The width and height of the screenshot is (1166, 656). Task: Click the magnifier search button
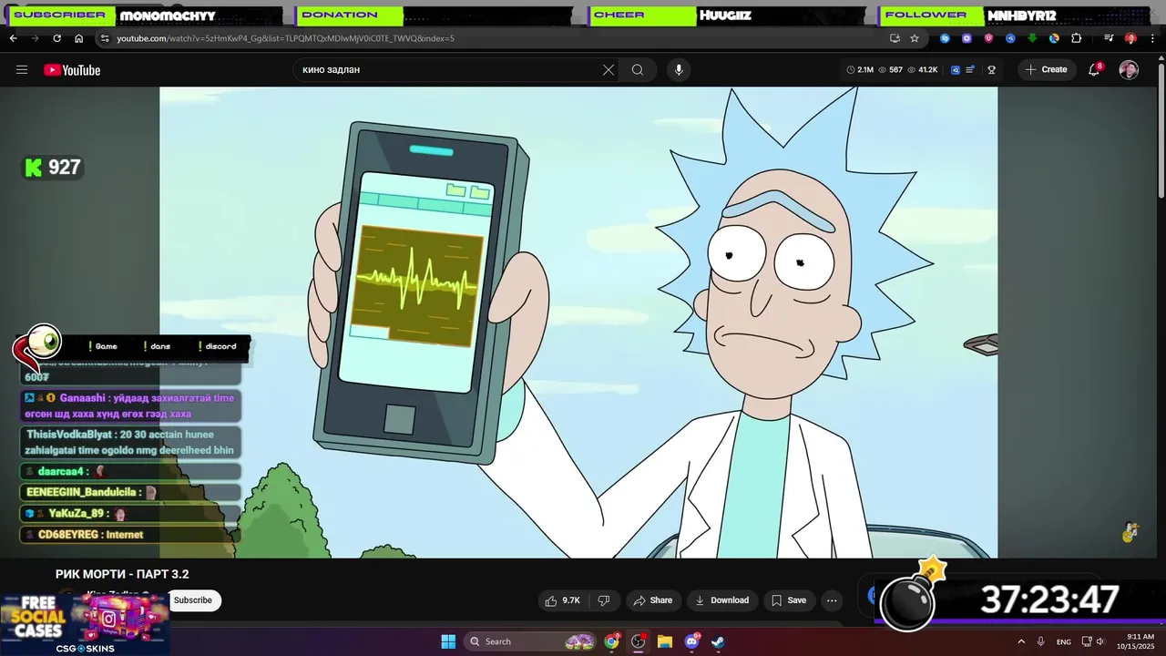638,70
